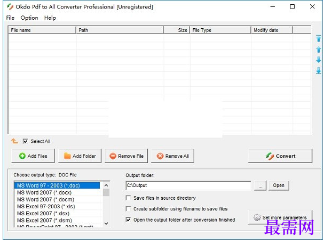Open the File menu
324x244 pixels.
tap(10, 18)
